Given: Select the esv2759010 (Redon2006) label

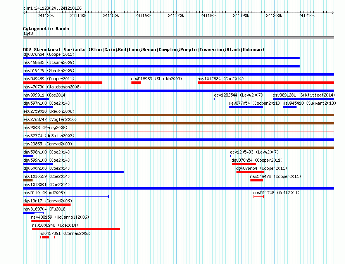Looking at the screenshot, I should pyautogui.click(x=49, y=111).
